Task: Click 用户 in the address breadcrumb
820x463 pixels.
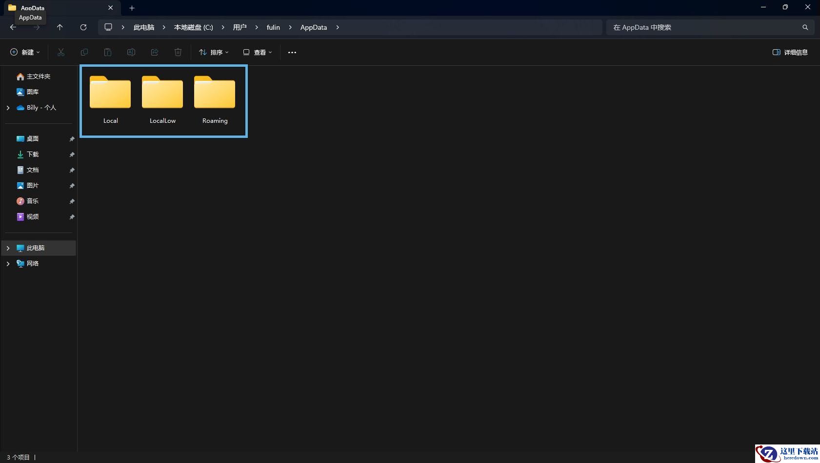Action: tap(240, 27)
